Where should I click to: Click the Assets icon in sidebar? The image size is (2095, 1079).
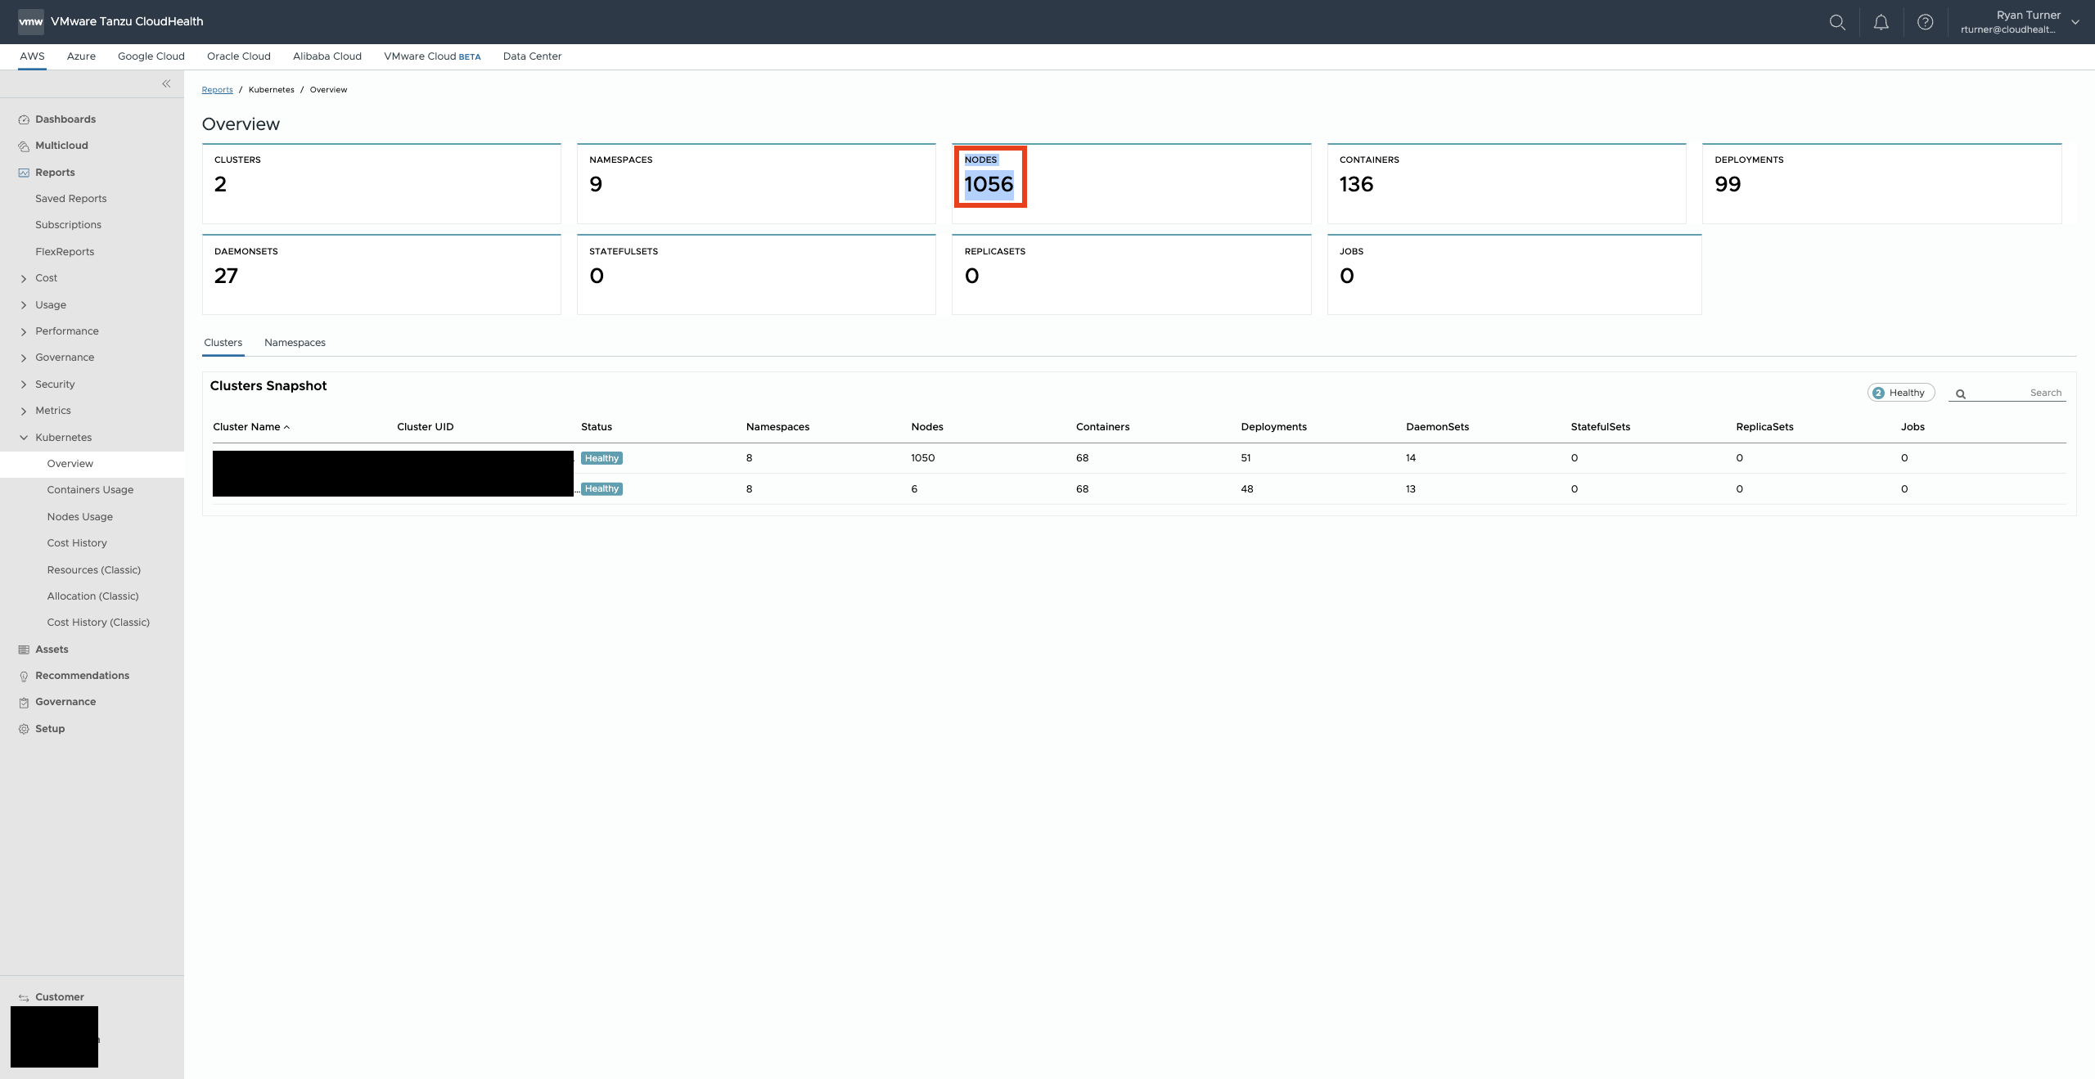(x=24, y=650)
